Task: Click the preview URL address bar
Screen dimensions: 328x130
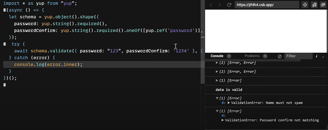Action: pyautogui.click(x=267, y=5)
